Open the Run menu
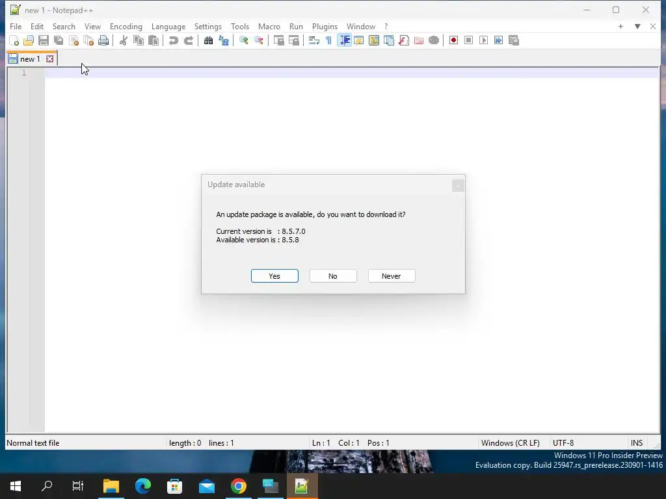This screenshot has height=499, width=666. (296, 26)
